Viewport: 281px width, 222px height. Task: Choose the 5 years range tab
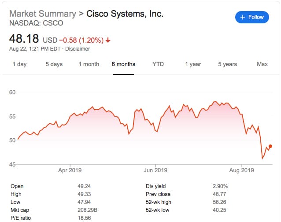[227, 64]
